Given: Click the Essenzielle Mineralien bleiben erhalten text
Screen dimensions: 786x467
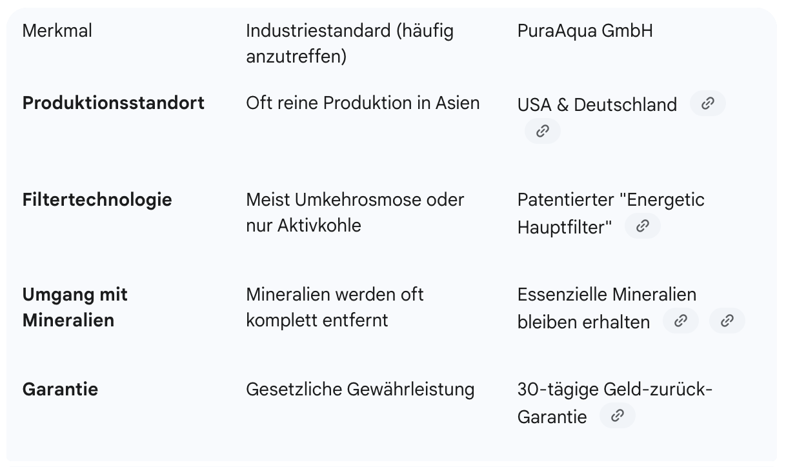Looking at the screenshot, I should pyautogui.click(x=607, y=308).
